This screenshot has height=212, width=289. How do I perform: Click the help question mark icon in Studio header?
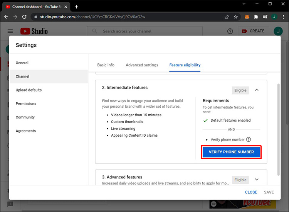click(230, 31)
